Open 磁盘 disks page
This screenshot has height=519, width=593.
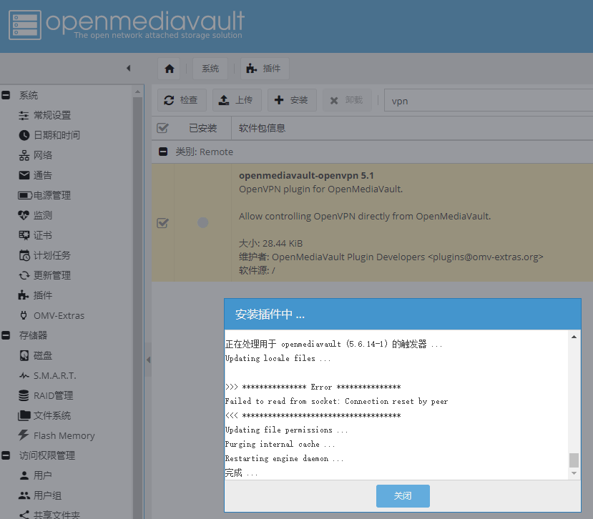42,356
